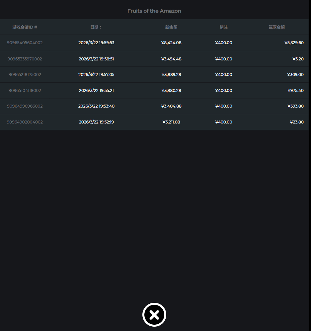Click the 赌注 column header

coord(224,27)
